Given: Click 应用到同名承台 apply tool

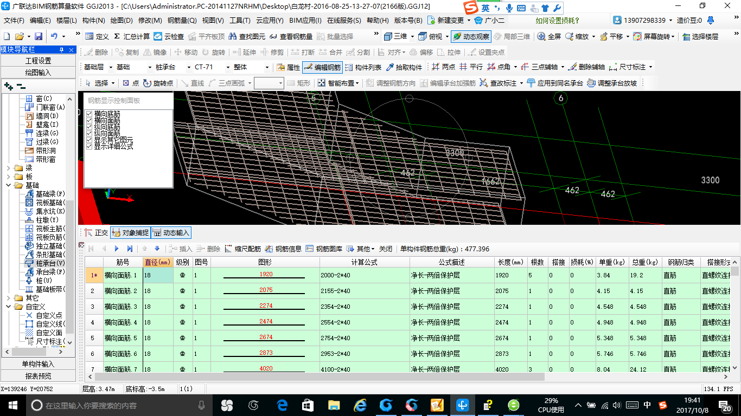Looking at the screenshot, I should [x=555, y=83].
